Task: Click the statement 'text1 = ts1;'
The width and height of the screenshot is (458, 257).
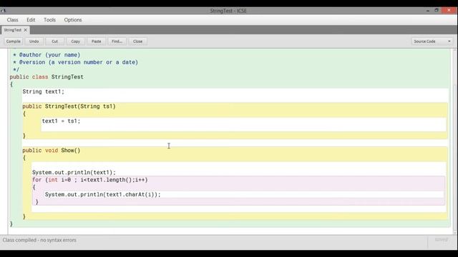Action: (x=61, y=121)
